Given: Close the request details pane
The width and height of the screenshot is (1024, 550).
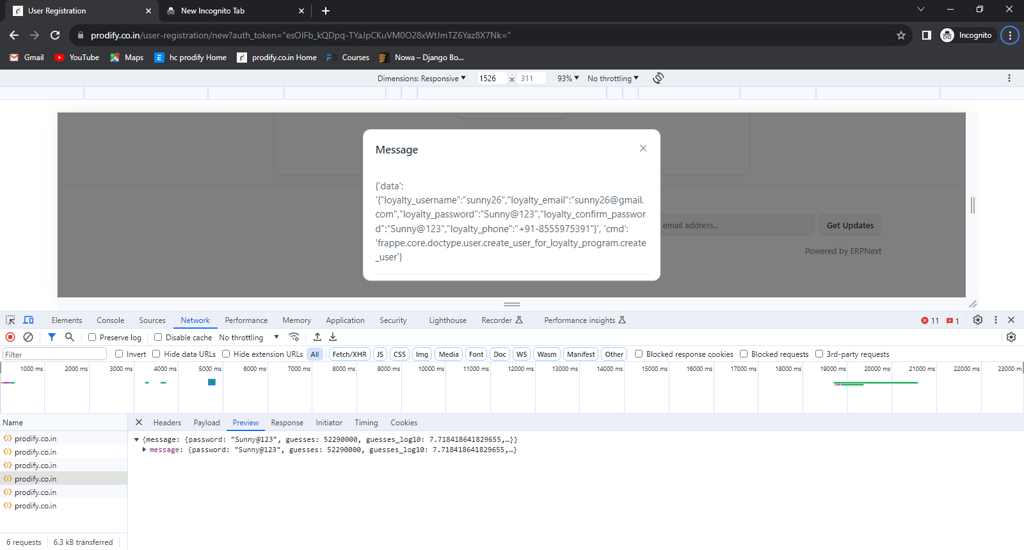Looking at the screenshot, I should tap(139, 422).
